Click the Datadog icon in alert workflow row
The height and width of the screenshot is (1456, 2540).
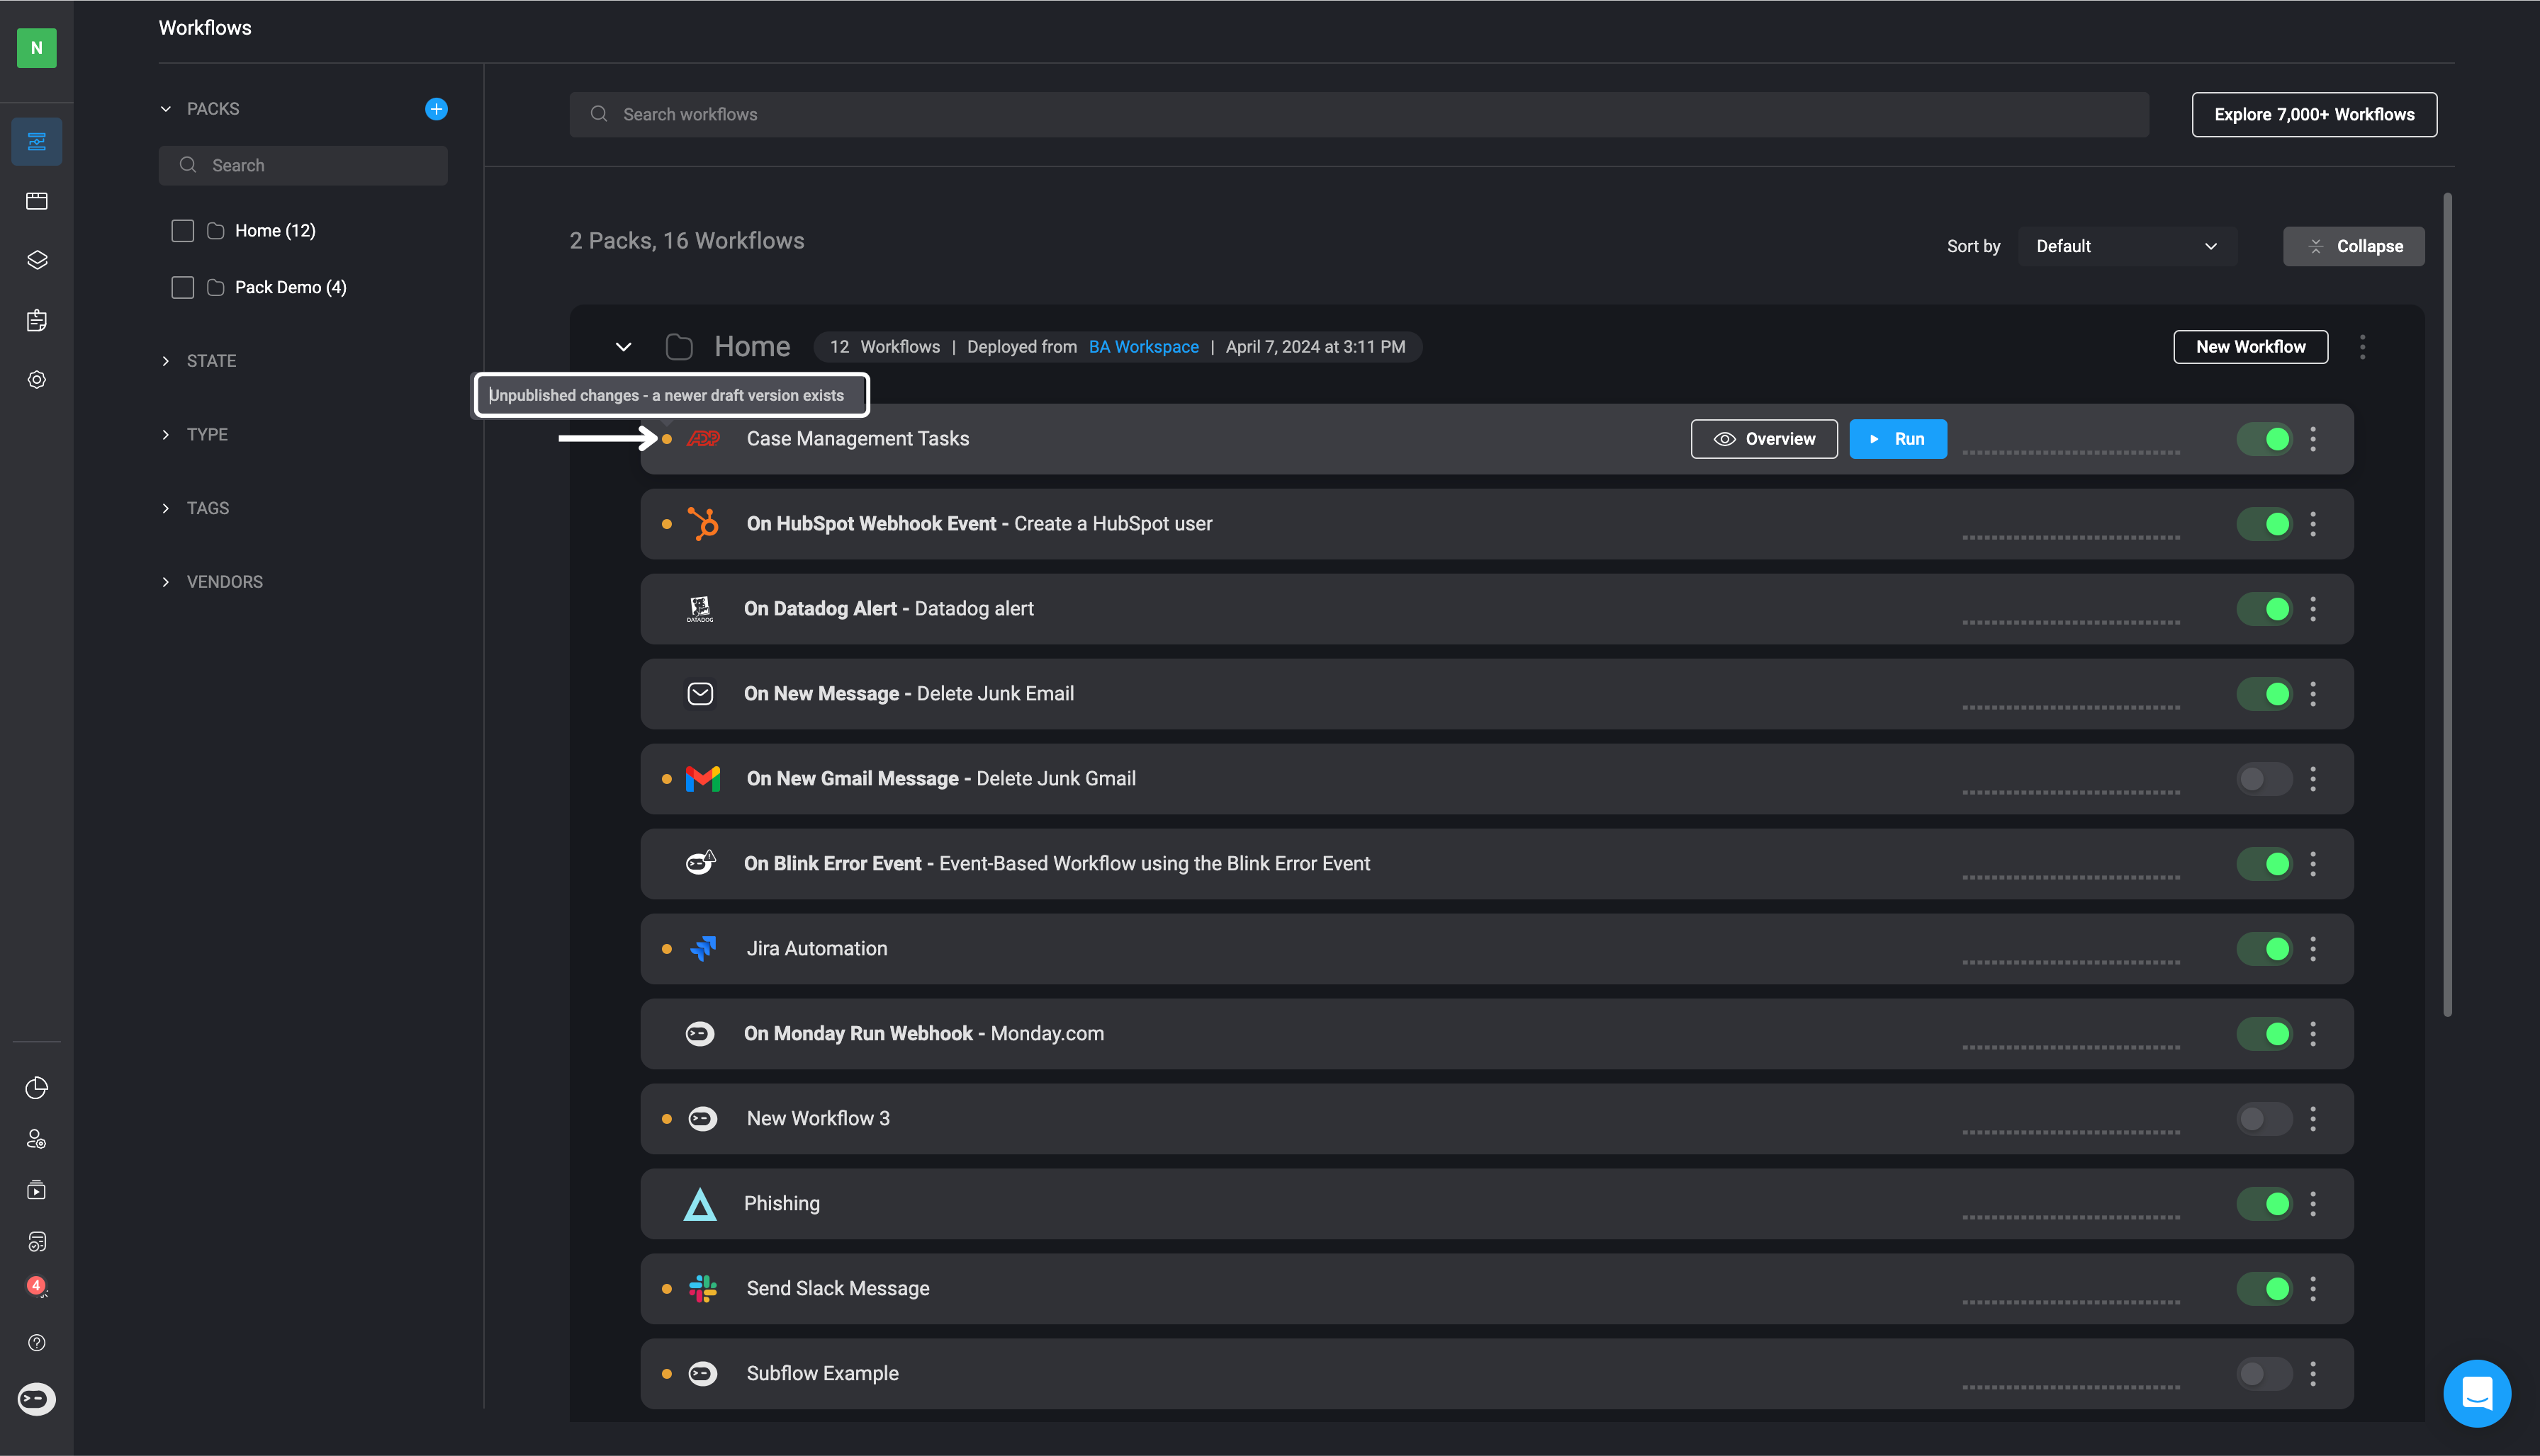click(700, 609)
